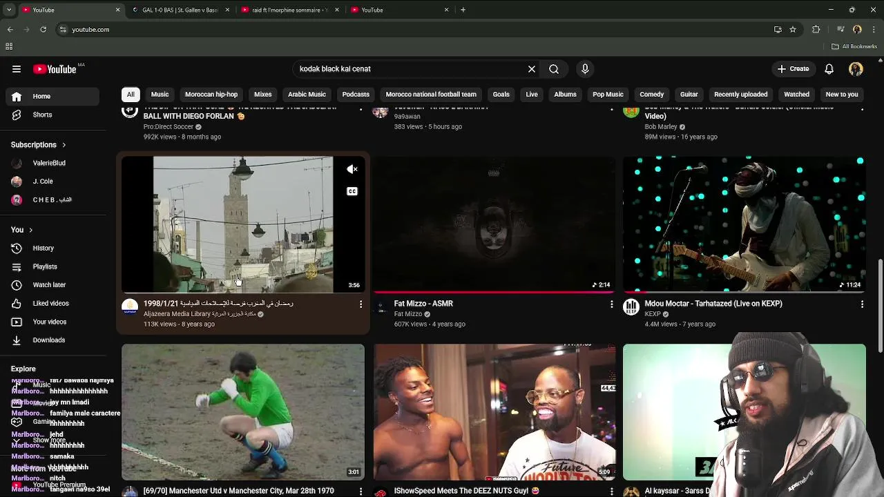Open Liked videos in sidebar
The height and width of the screenshot is (497, 884).
54,303
